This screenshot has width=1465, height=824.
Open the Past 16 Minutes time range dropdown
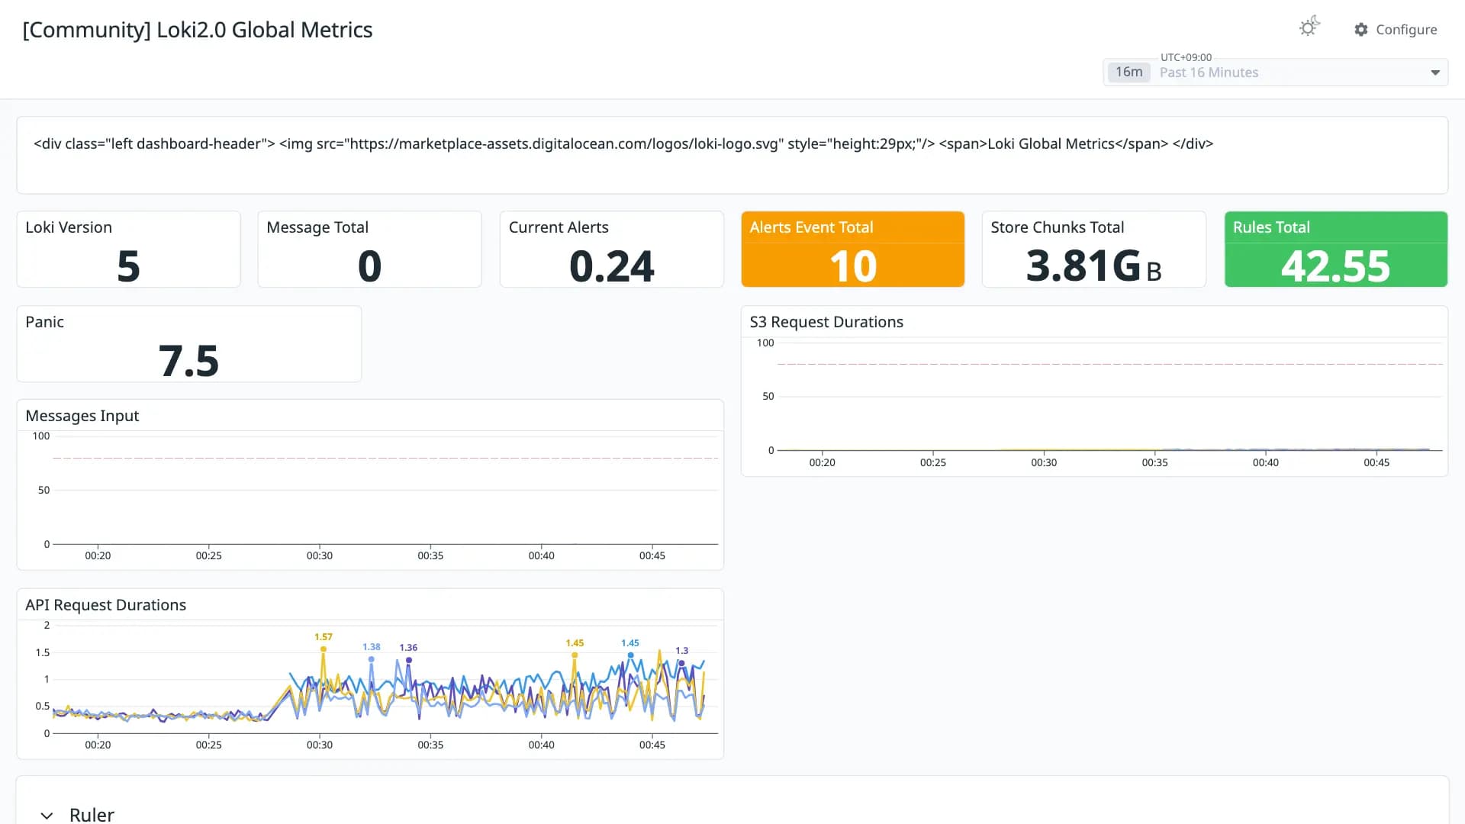tap(1275, 72)
